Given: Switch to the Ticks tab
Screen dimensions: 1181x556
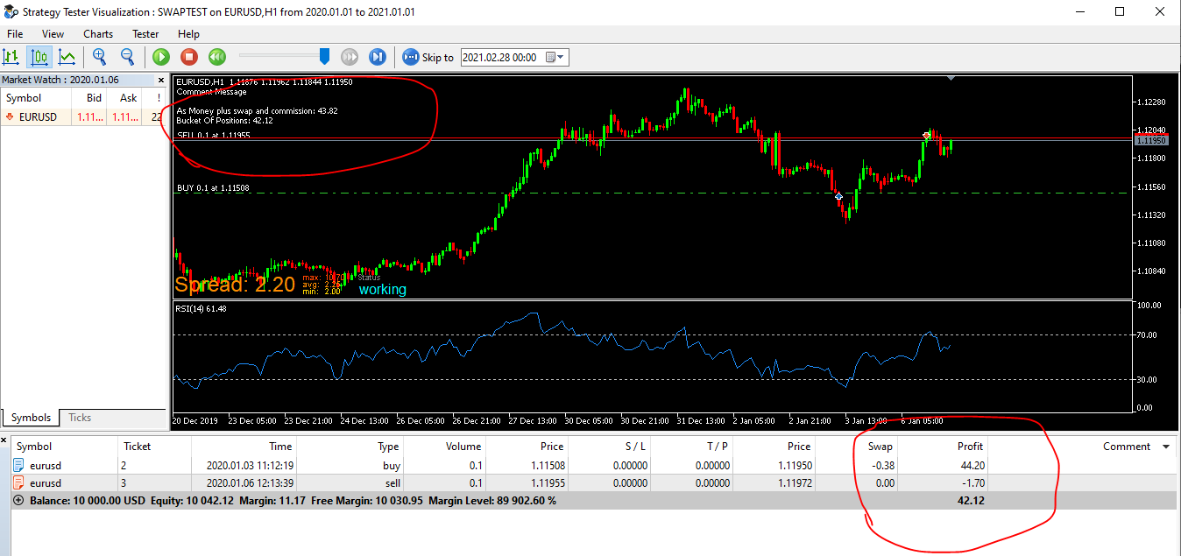Looking at the screenshot, I should pyautogui.click(x=80, y=418).
